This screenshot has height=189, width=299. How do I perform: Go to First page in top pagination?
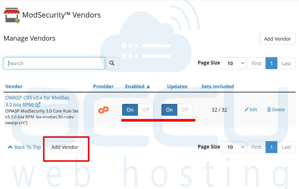click(x=256, y=63)
